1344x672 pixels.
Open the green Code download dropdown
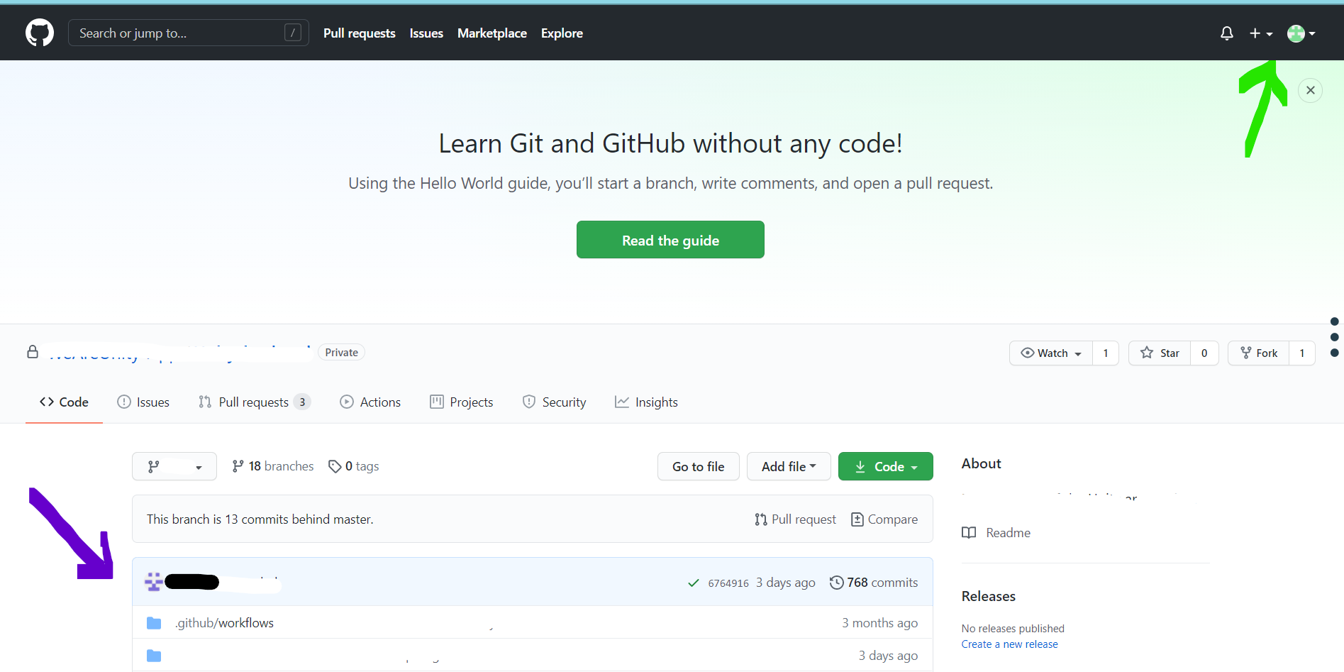coord(886,466)
